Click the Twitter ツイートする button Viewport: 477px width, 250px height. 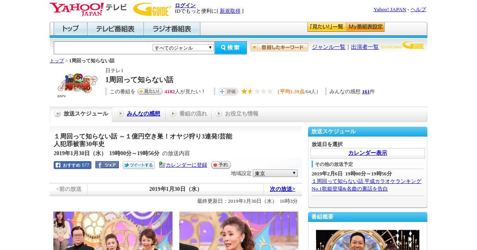pos(139,165)
